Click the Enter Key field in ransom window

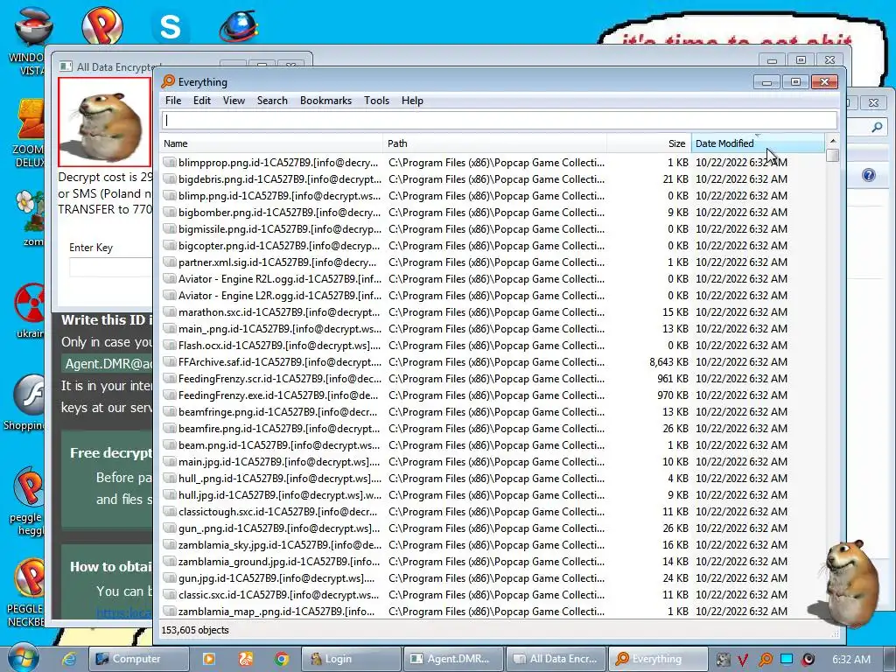[x=111, y=267]
